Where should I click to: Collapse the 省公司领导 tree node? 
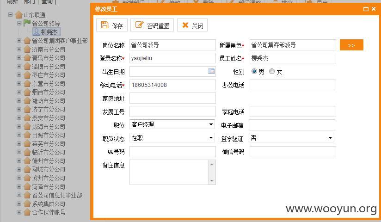pos(19,23)
